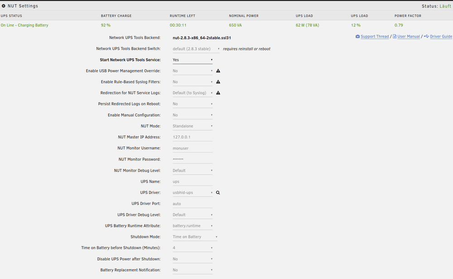Open the User Manual link
The width and height of the screenshot is (453, 279).
tap(408, 36)
